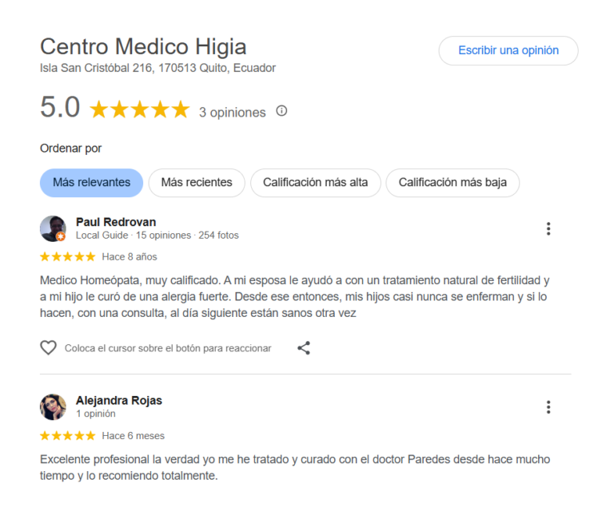Open the three-dot menu for Paul Redrovan's review
This screenshot has width=614, height=511.
548,228
